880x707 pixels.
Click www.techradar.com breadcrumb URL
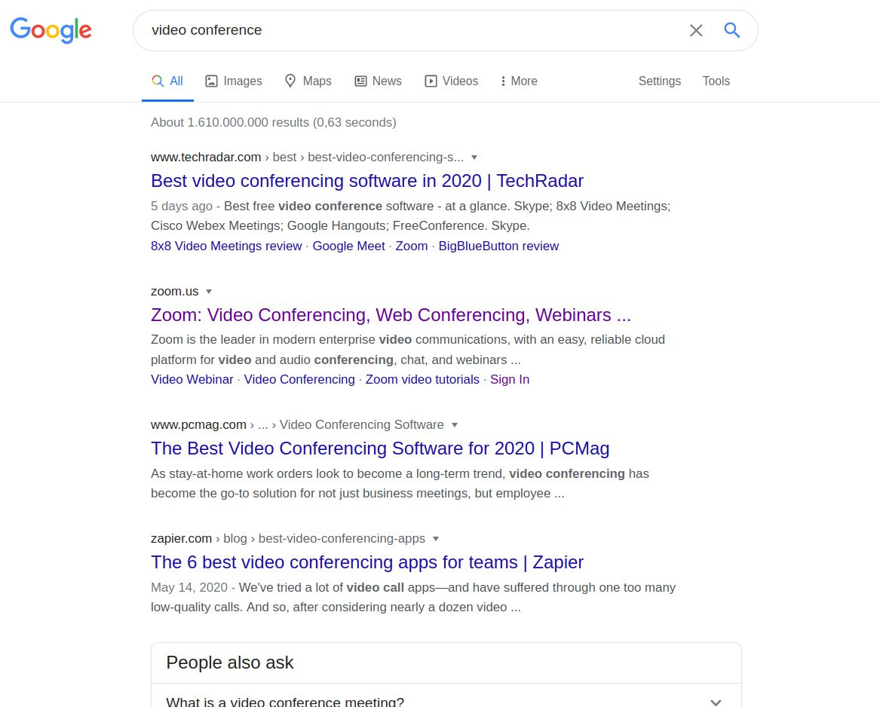coord(307,158)
